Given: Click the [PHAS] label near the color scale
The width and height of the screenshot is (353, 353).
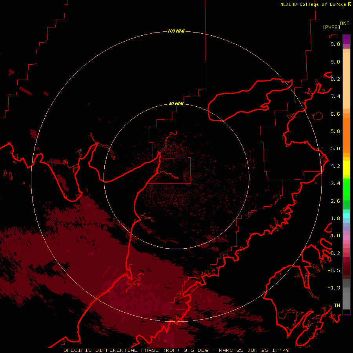Looking at the screenshot, I should point(331,27).
